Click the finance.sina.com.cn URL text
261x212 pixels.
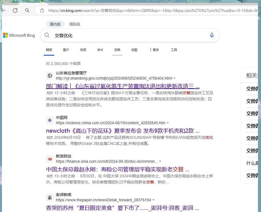click(x=107, y=161)
